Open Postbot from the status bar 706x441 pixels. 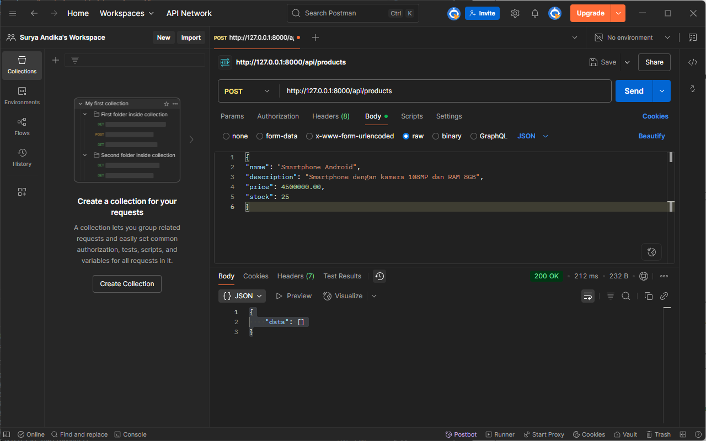(x=461, y=434)
